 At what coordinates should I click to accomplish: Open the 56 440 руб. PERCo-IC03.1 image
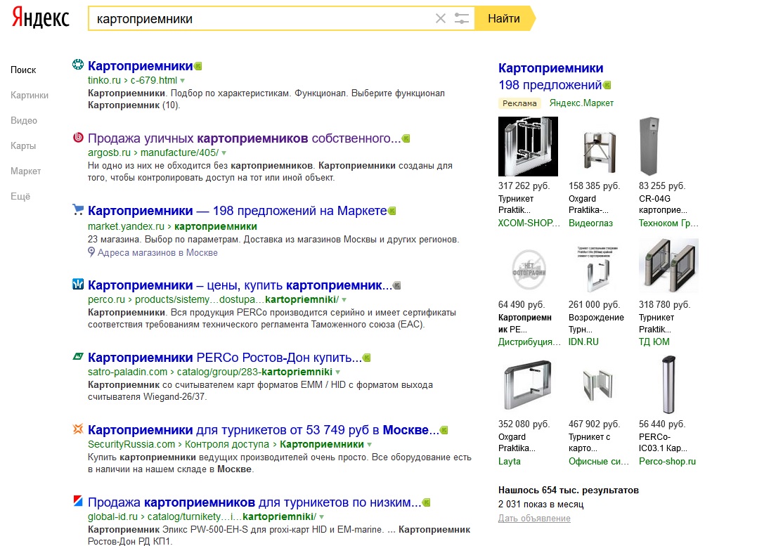(668, 385)
